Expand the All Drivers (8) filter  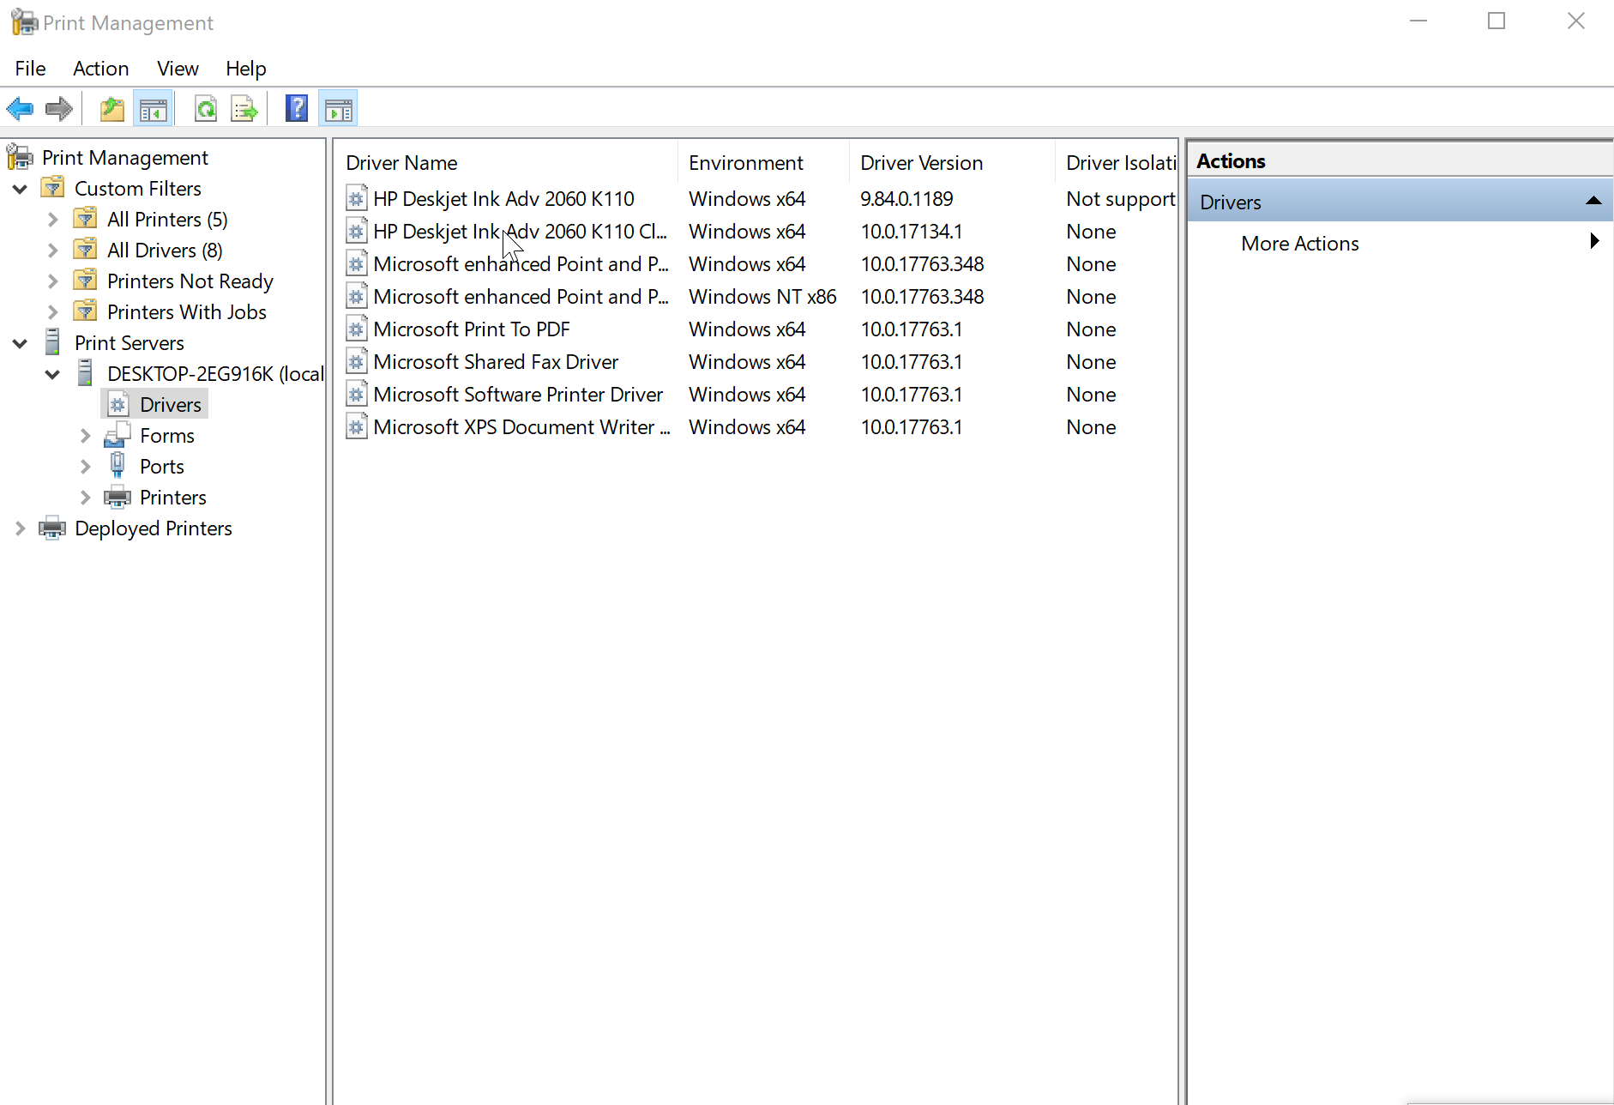52,251
